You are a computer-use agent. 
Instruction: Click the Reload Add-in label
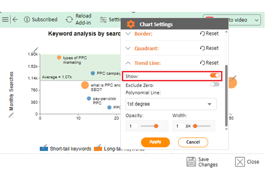83,19
